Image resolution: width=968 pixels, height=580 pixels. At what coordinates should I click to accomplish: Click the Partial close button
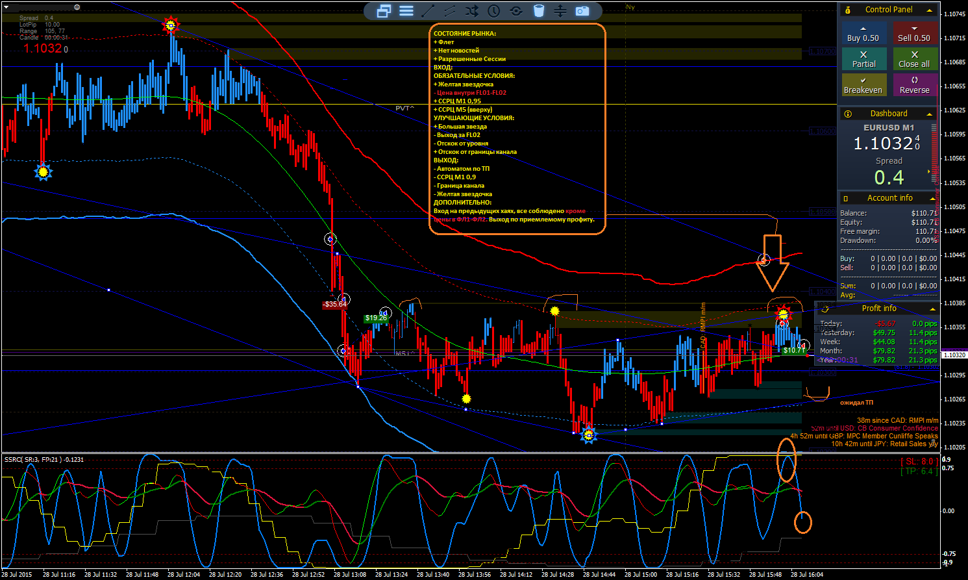pyautogui.click(x=863, y=59)
